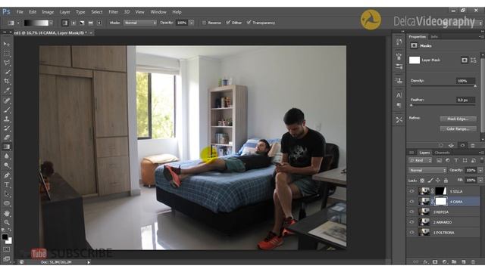Toggle the Transparency checkbox
485x272 pixels.
[x=249, y=23]
